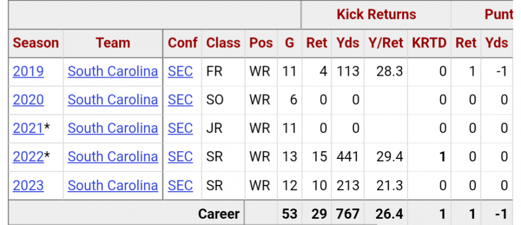521x225 pixels.
Task: Sort by the Team column header
Action: pos(113,43)
